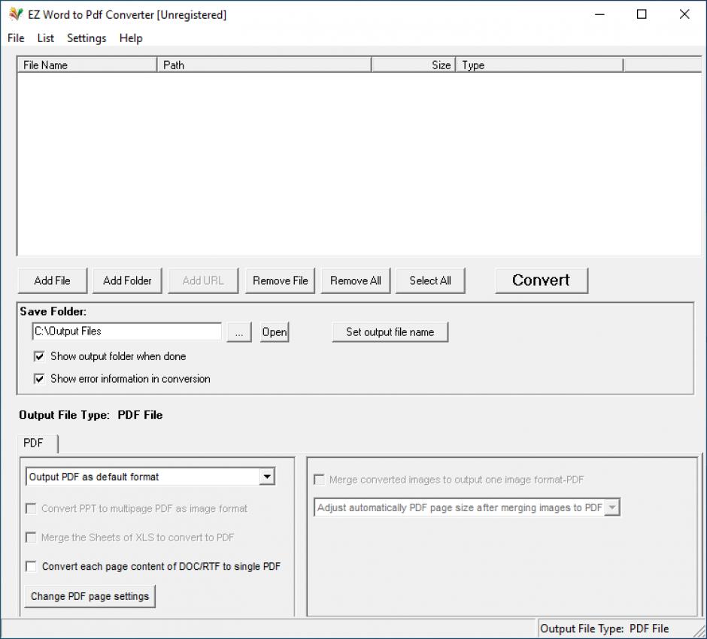This screenshot has width=707, height=639.
Task: Click Set output file name button
Action: pyautogui.click(x=390, y=332)
